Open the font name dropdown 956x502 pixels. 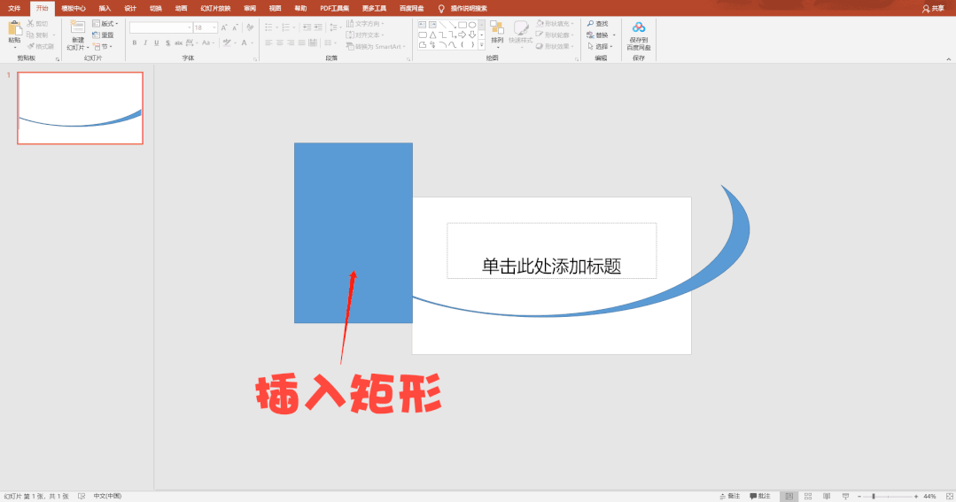(189, 27)
